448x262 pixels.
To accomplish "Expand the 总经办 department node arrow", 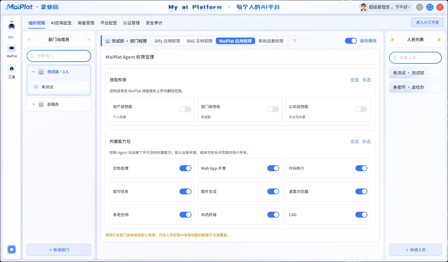I will tap(33, 104).
